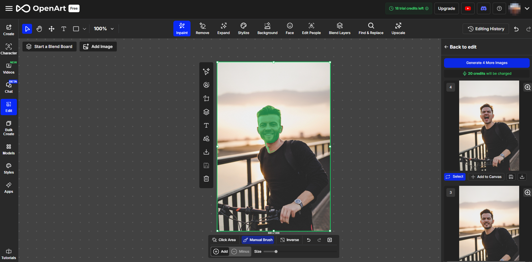532x262 pixels.
Task: Open result thumbnail 3
Action: point(489,223)
